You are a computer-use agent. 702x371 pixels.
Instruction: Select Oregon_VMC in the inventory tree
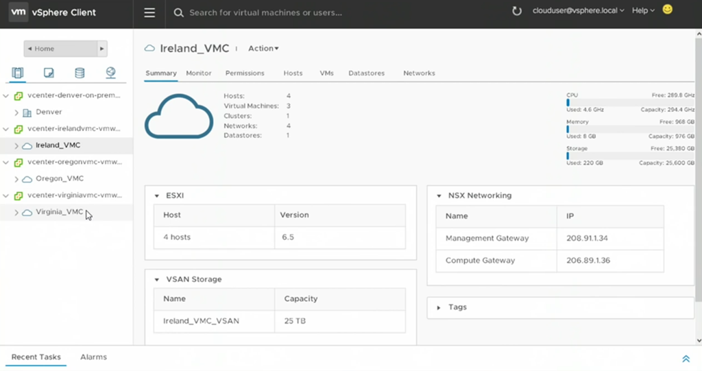pos(60,178)
